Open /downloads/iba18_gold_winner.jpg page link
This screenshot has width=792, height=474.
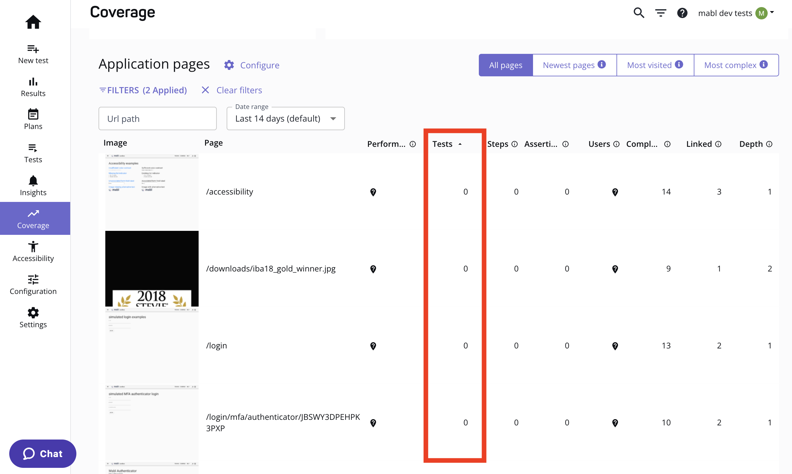tap(271, 269)
